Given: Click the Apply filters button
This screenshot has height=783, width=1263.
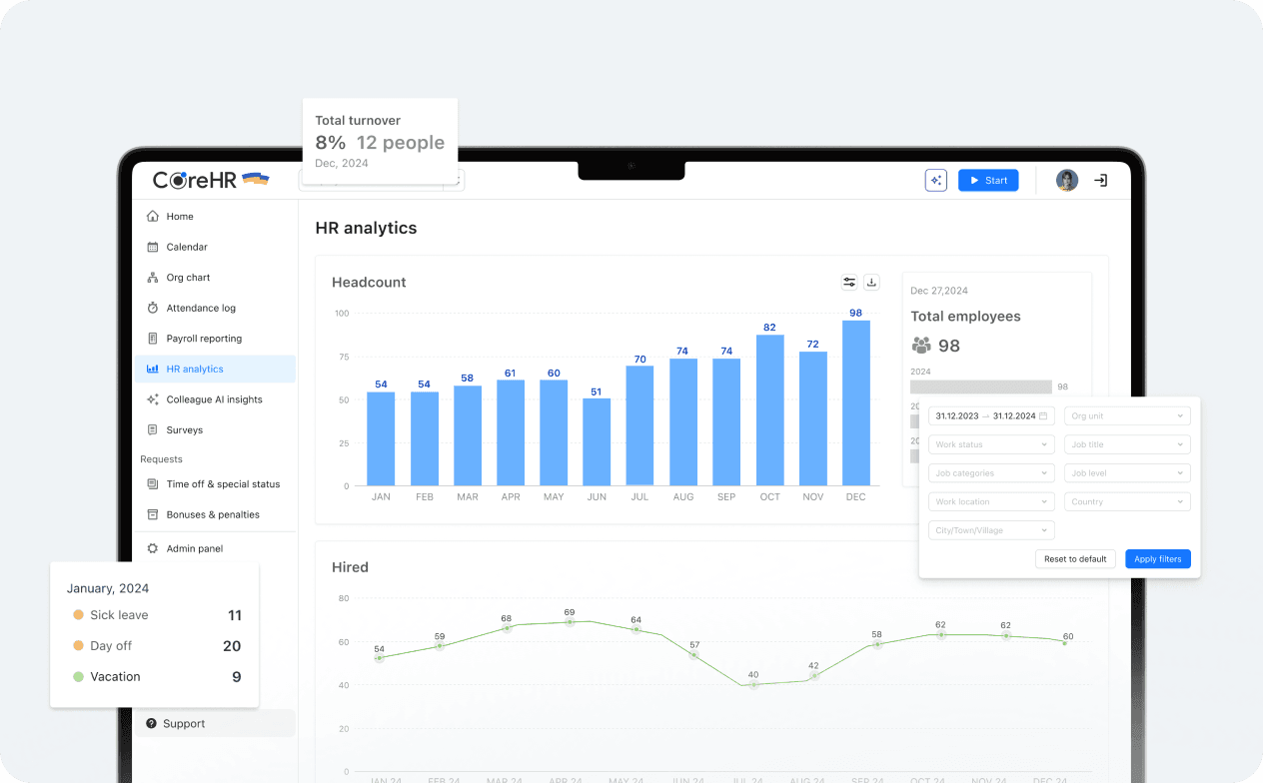Looking at the screenshot, I should click(x=1157, y=559).
